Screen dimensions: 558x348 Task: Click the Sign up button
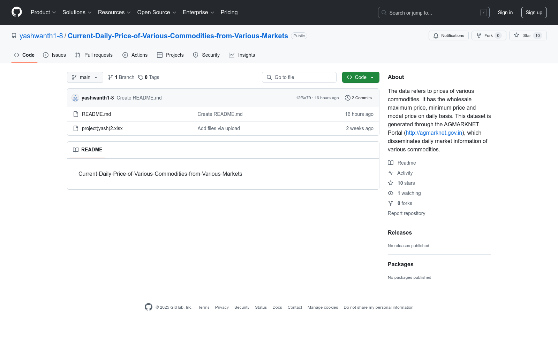534,13
